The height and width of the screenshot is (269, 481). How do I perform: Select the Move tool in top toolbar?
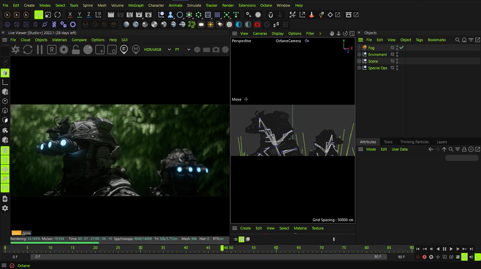pos(38,15)
